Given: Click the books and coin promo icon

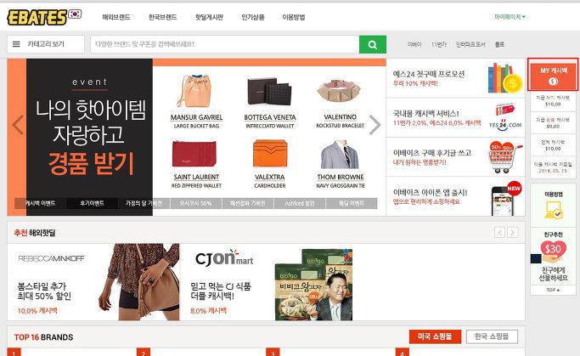Looking at the screenshot, I should tap(504, 78).
